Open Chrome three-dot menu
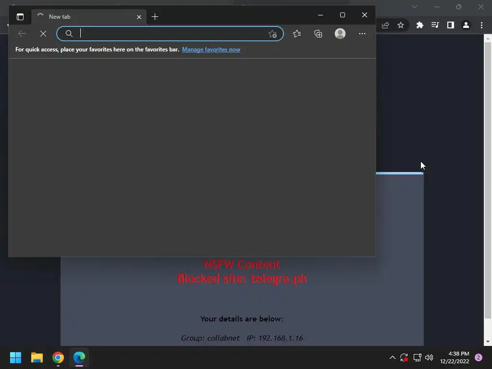 pyautogui.click(x=481, y=25)
